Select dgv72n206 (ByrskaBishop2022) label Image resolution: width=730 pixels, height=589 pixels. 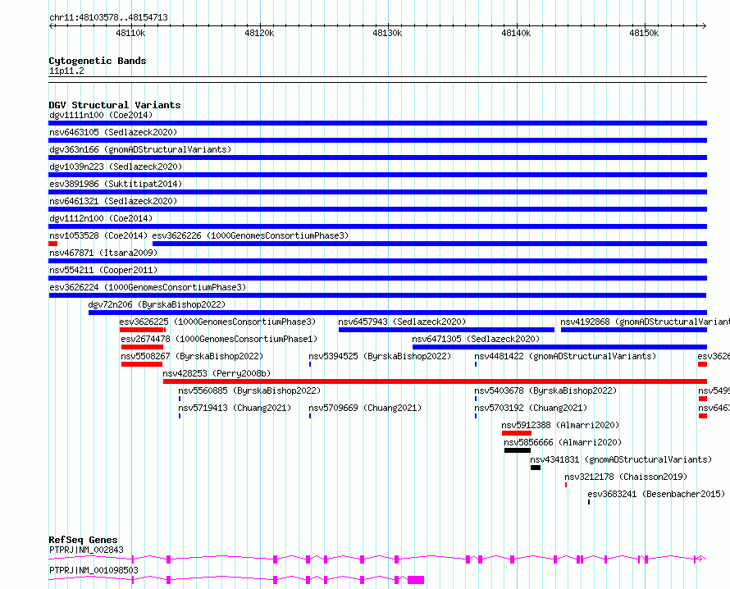(157, 304)
